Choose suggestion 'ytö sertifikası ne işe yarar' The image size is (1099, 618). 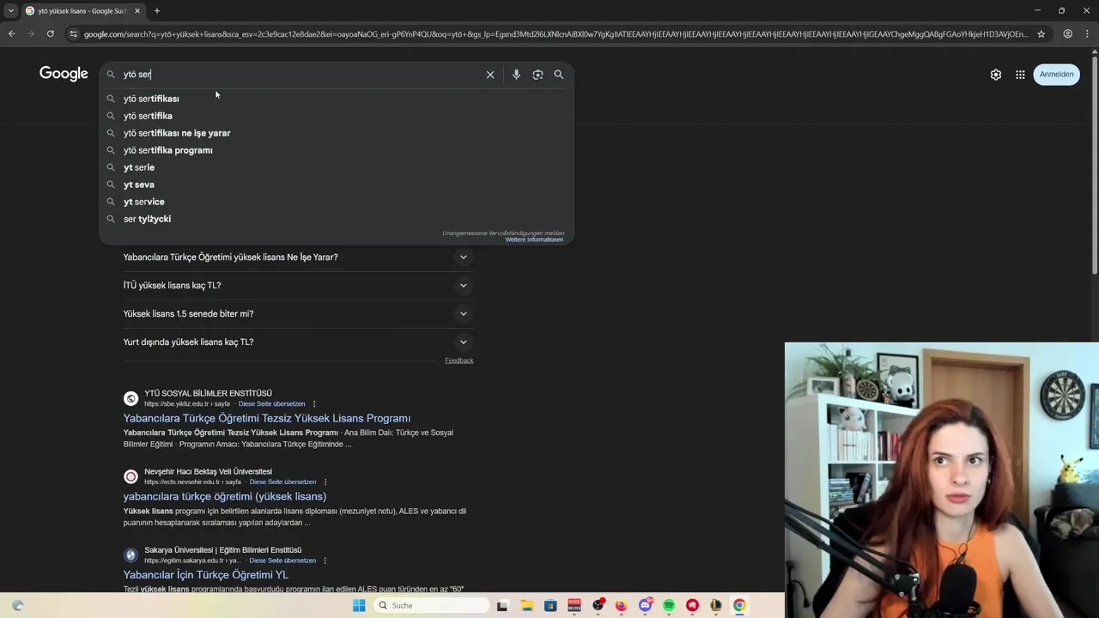(337, 133)
